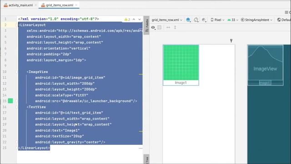Click the green gutter color swatch on line 15
The height and width of the screenshot is (164, 291).
pos(10,101)
